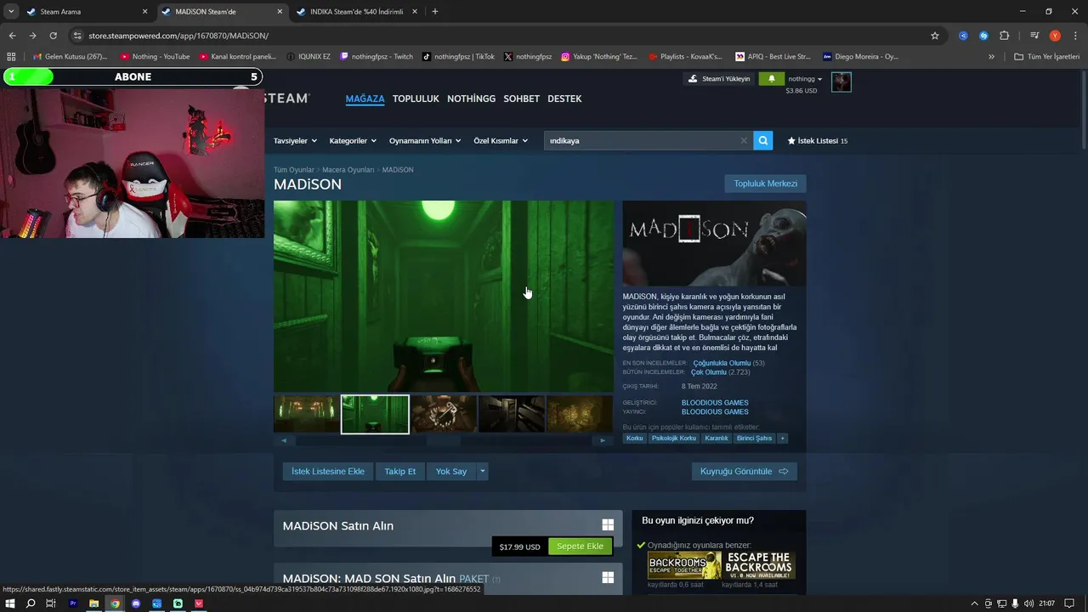This screenshot has height=612, width=1088.
Task: Click the Birinci Şahıs tag
Action: [754, 439]
